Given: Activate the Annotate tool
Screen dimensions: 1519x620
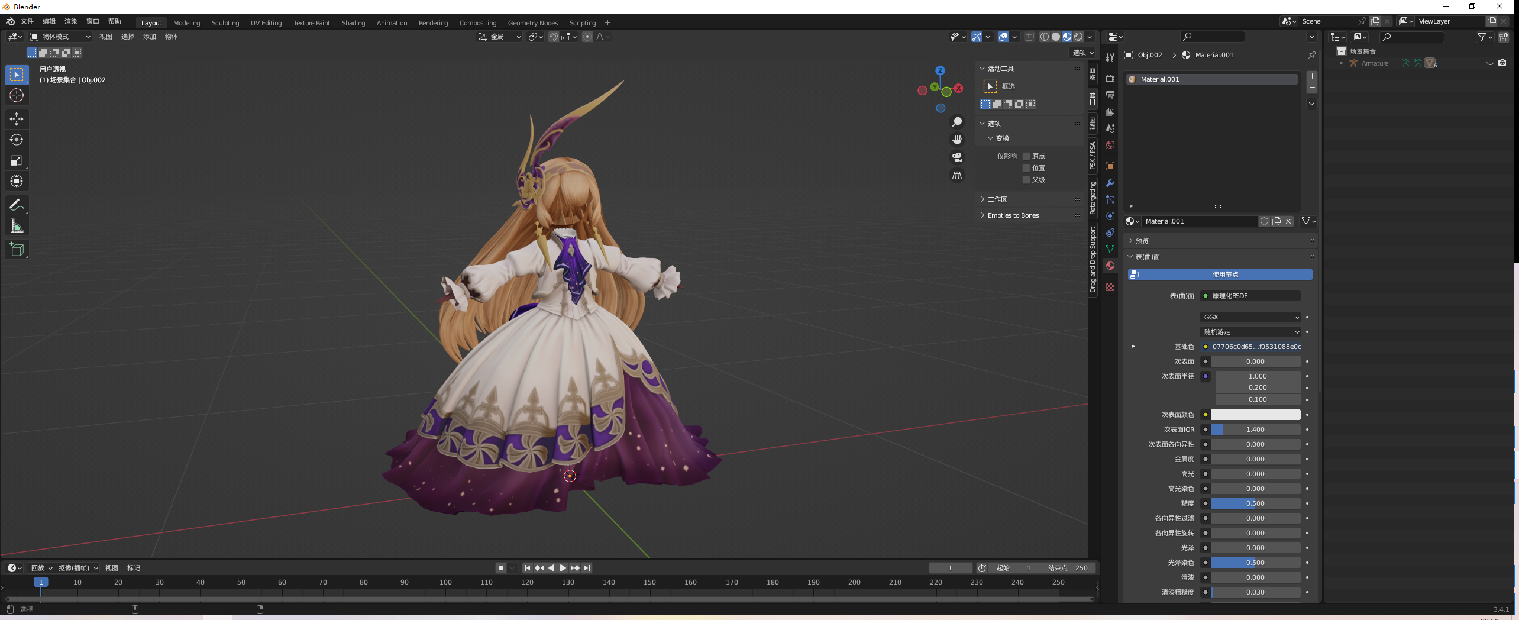Looking at the screenshot, I should [17, 205].
